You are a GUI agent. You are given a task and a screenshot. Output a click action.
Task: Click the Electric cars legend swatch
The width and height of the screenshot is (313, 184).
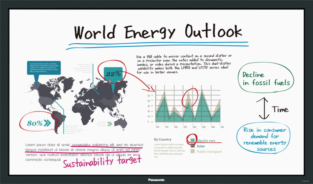click(192, 140)
